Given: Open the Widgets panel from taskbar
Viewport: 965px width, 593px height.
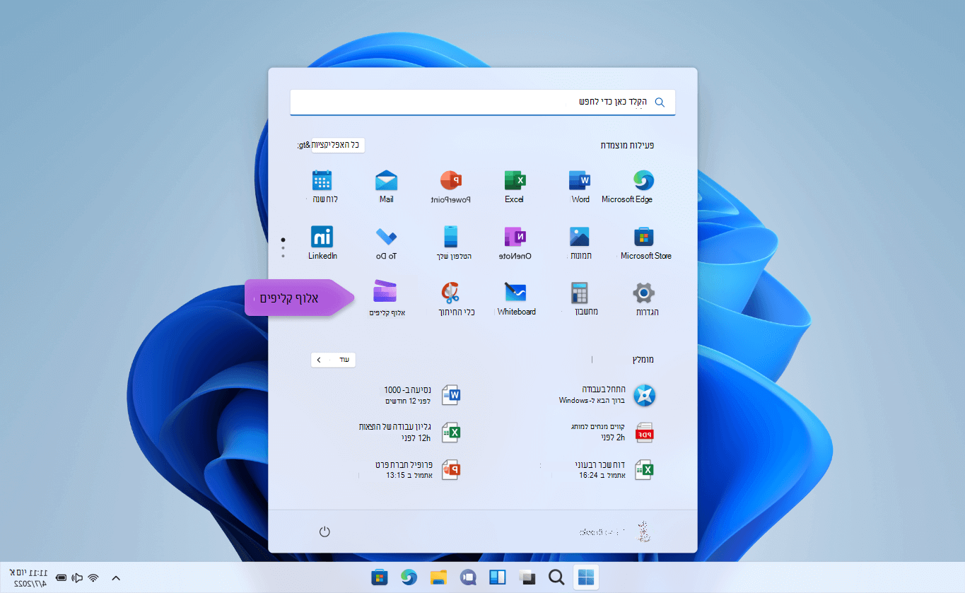Looking at the screenshot, I should [x=497, y=577].
